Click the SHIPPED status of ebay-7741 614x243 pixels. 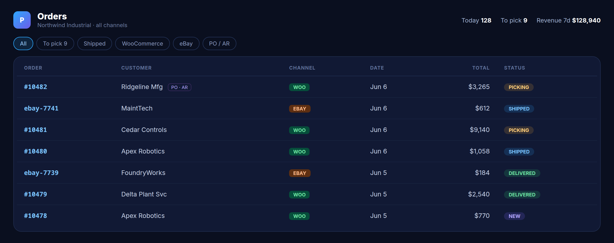tap(519, 109)
